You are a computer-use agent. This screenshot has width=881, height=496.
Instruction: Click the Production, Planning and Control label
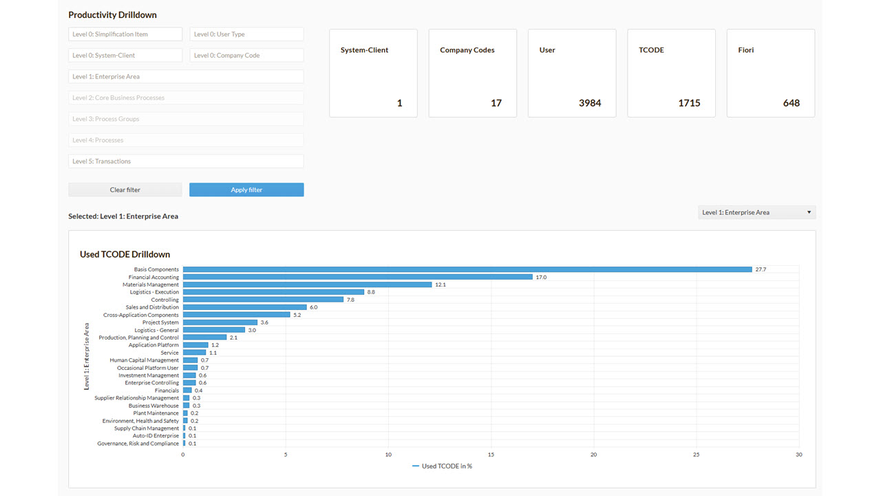pos(138,338)
